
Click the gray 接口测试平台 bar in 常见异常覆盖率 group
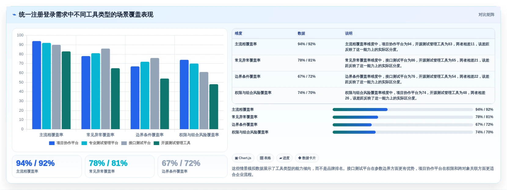[105, 89]
